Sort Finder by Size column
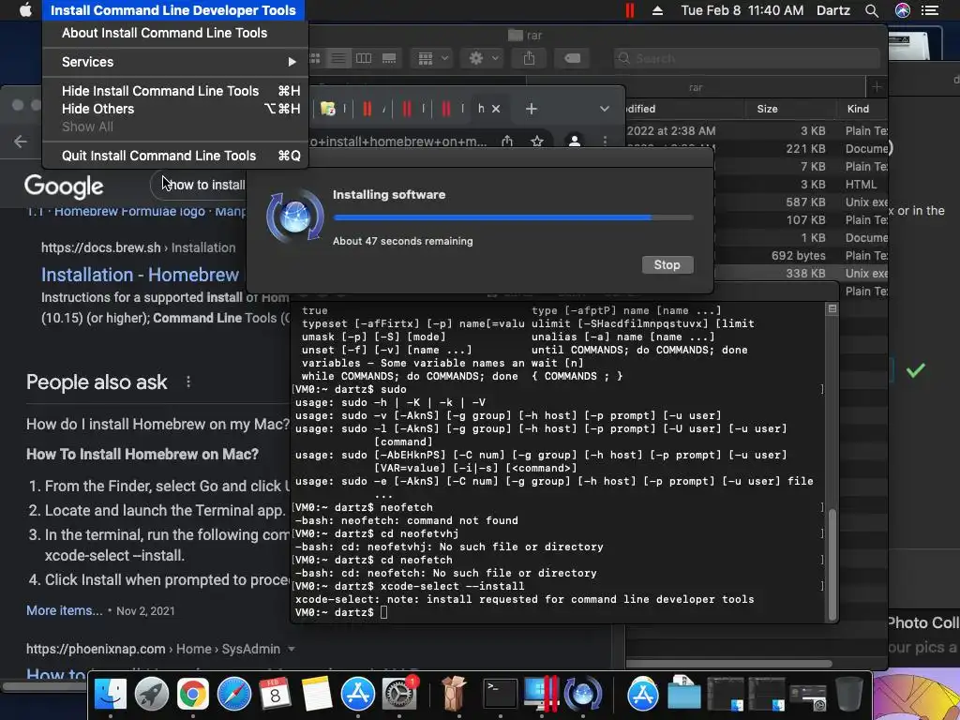 pos(791,109)
